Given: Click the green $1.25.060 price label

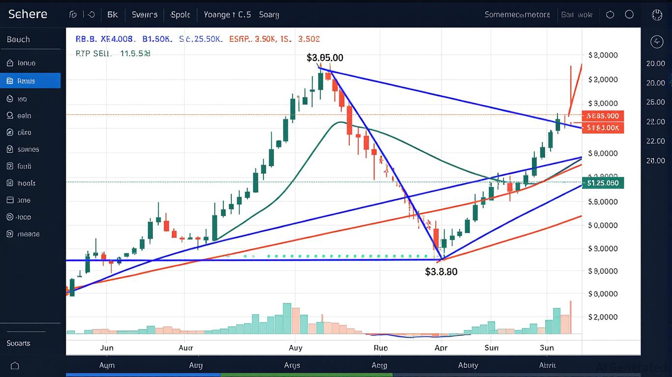Looking at the screenshot, I should 603,183.
